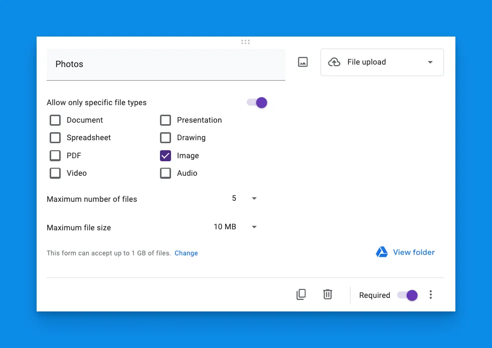Uncheck the Image file type checkbox
This screenshot has width=492, height=348.
pyautogui.click(x=166, y=156)
